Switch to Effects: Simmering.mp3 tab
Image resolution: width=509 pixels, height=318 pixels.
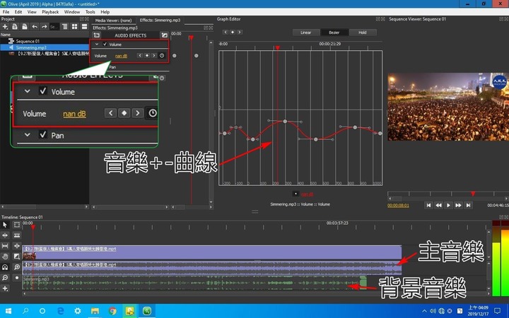coord(160,20)
